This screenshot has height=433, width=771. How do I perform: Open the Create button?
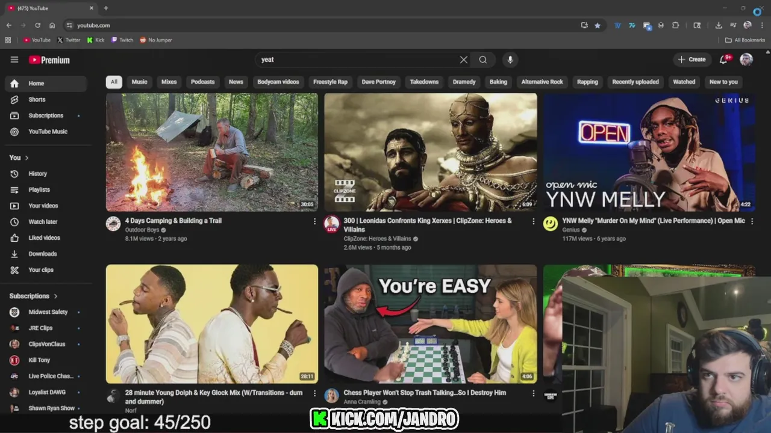click(x=691, y=60)
